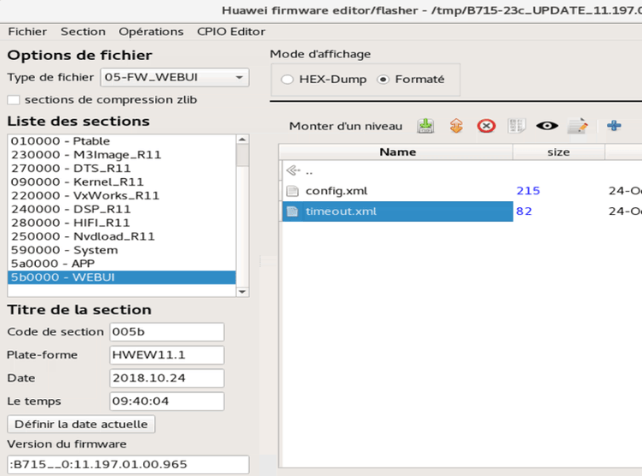Select the HEX-Dump display mode
Screen dimensions: 642x476
pyautogui.click(x=288, y=80)
